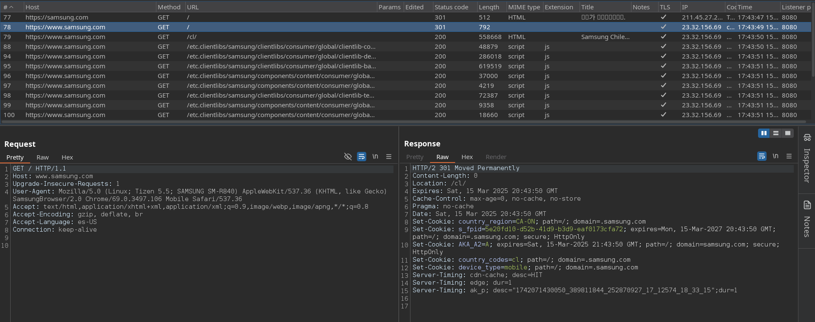Open Request panel options menu

pyautogui.click(x=389, y=157)
